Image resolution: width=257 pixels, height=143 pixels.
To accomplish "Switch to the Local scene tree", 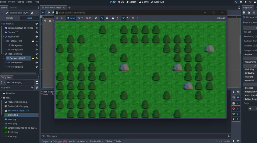I will click(x=29, y=18).
